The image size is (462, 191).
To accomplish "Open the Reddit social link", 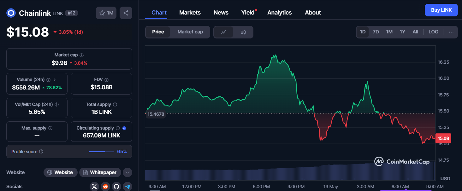I will (105, 187).
